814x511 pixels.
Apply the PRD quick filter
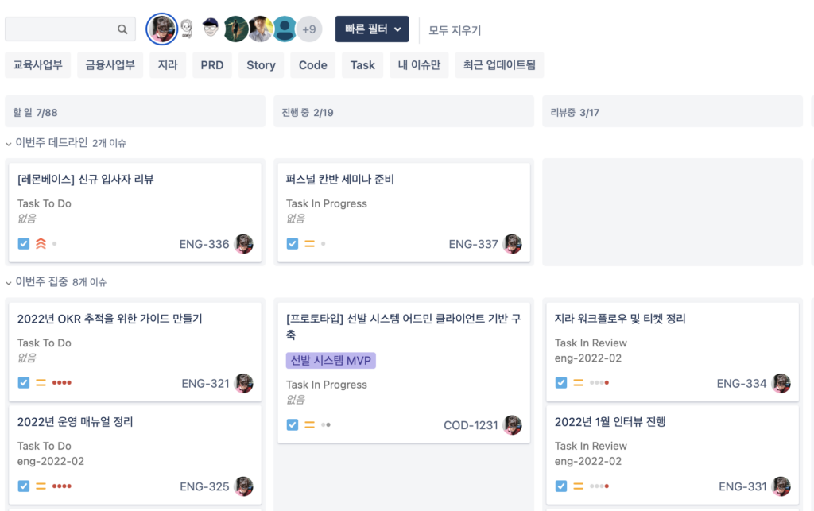pyautogui.click(x=211, y=65)
